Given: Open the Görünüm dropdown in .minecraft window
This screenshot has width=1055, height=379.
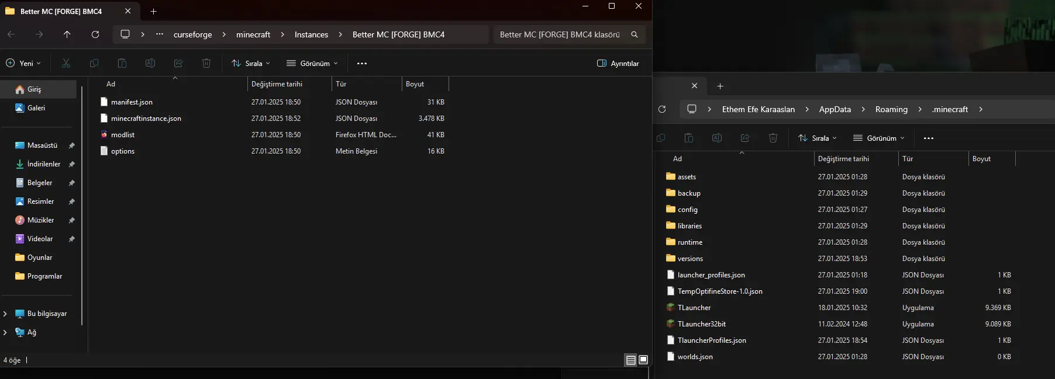Looking at the screenshot, I should pos(879,138).
